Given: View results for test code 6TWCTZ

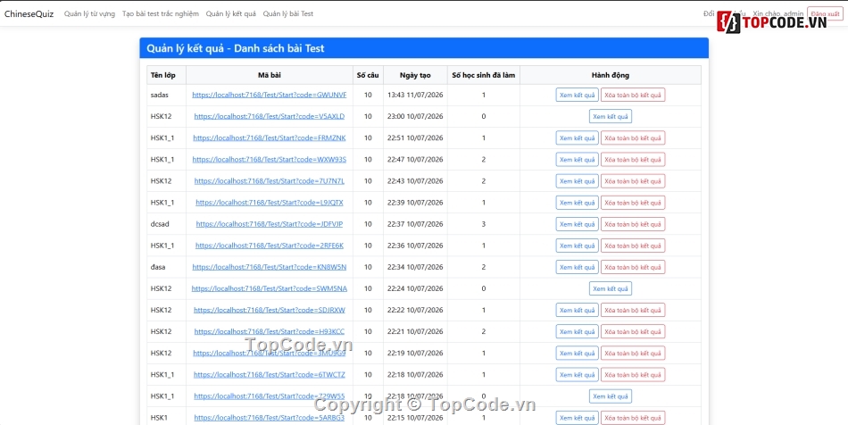Looking at the screenshot, I should 577,375.
